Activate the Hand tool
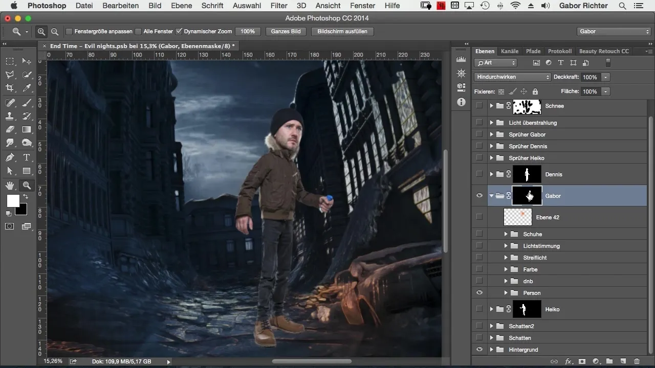 point(10,185)
